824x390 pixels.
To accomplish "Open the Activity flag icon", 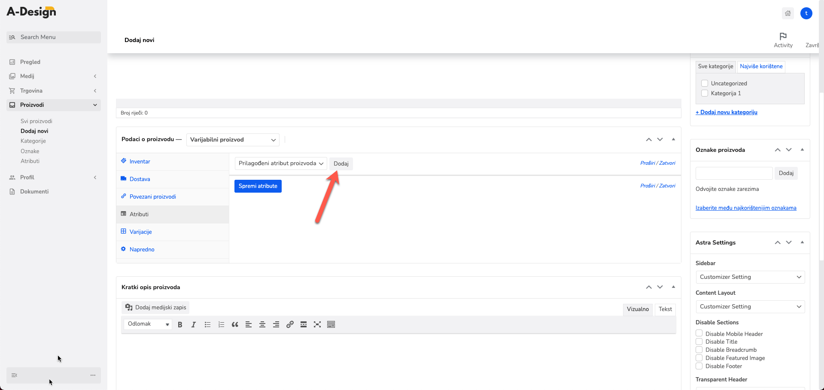I will [783, 36].
